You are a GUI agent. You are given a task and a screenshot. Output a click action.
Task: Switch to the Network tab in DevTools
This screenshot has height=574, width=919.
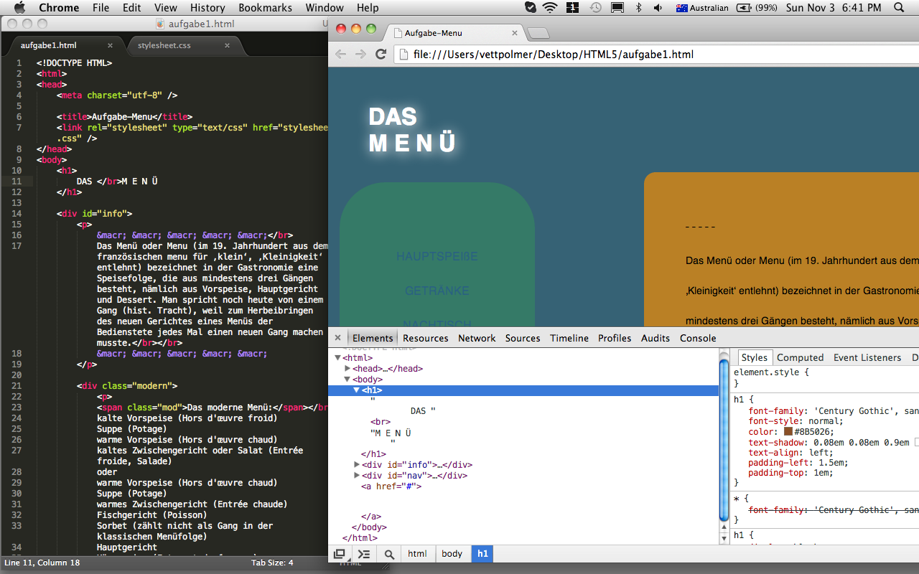tap(477, 338)
